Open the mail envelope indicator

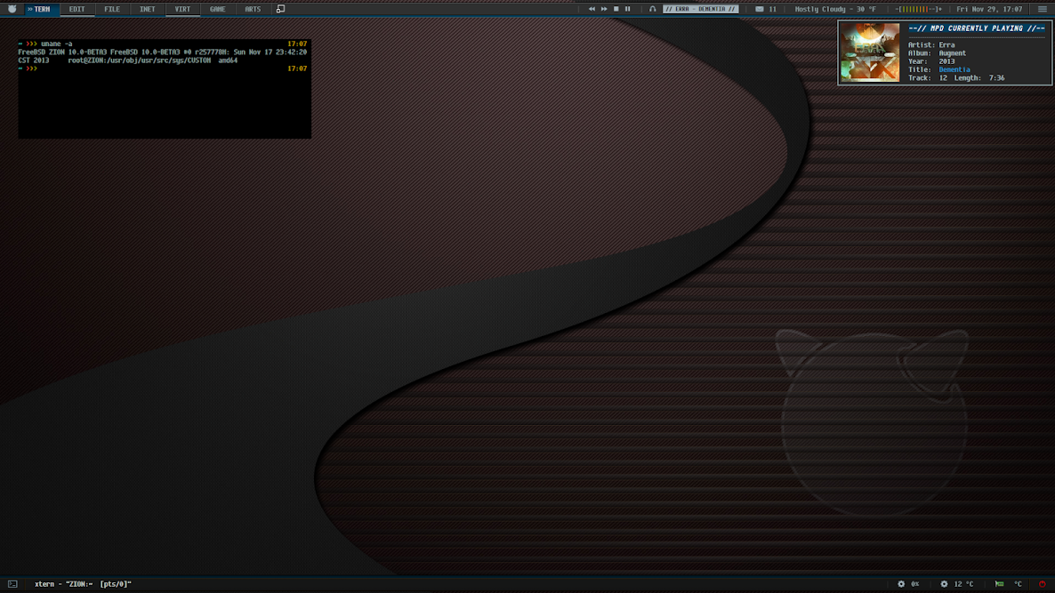[760, 9]
